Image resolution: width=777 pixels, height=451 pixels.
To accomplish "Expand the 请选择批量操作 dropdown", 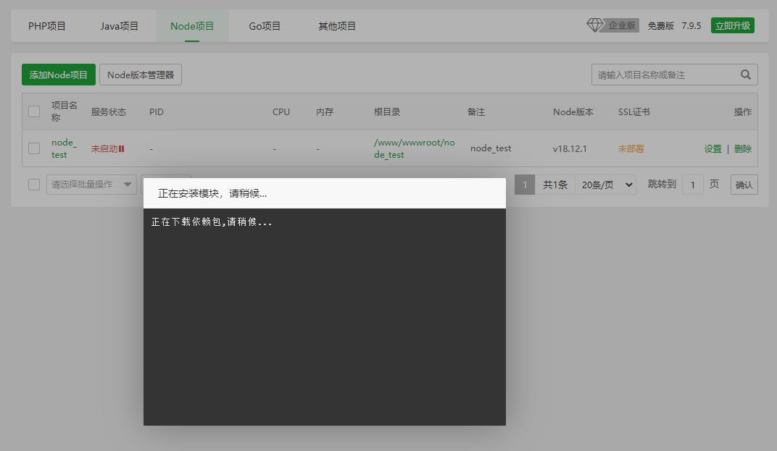I will pyautogui.click(x=91, y=184).
